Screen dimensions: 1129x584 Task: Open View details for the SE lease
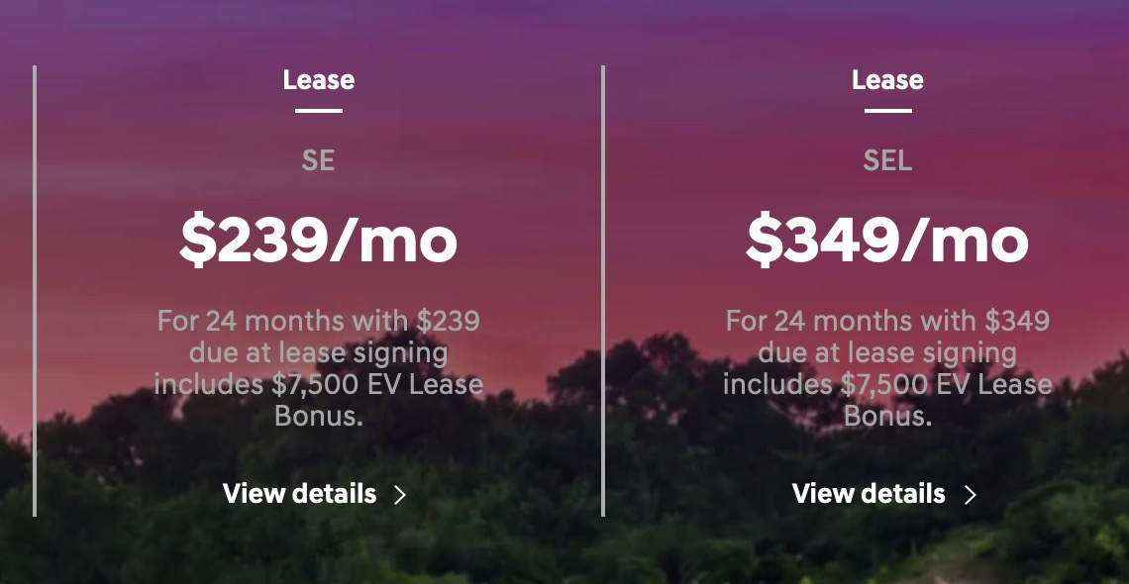(299, 494)
